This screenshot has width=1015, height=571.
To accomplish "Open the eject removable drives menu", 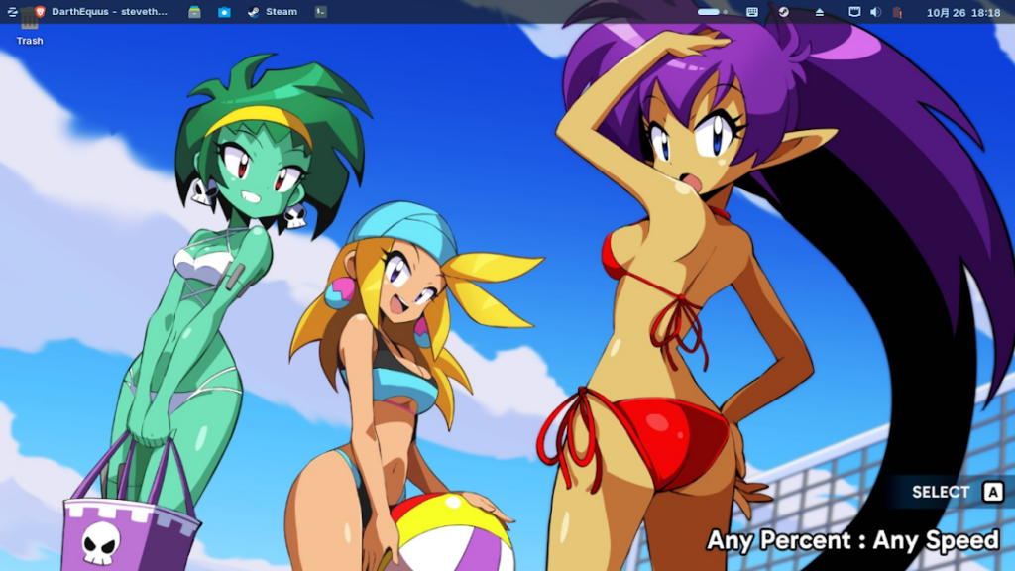I will pyautogui.click(x=820, y=12).
